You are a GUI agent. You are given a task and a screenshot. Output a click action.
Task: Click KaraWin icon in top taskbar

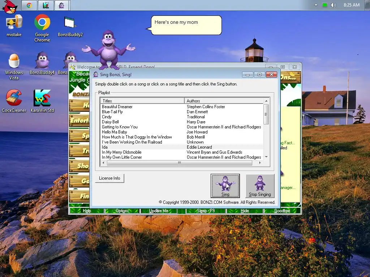tap(46, 5)
